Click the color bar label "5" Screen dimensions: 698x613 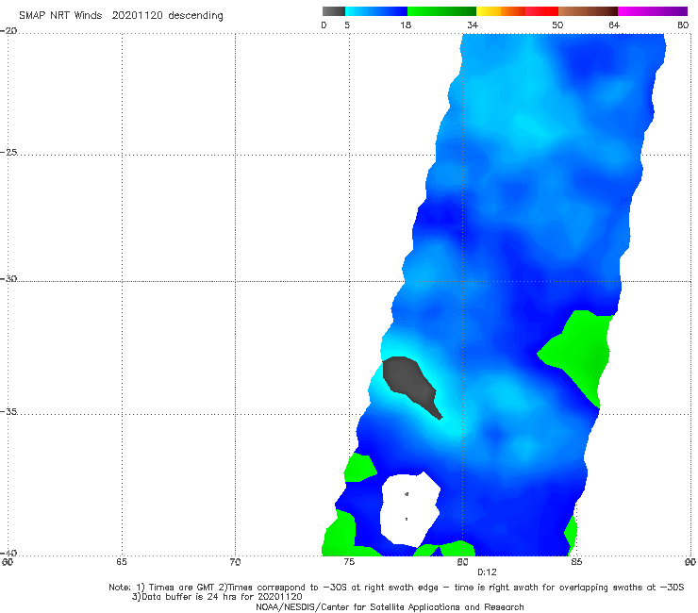pos(347,25)
